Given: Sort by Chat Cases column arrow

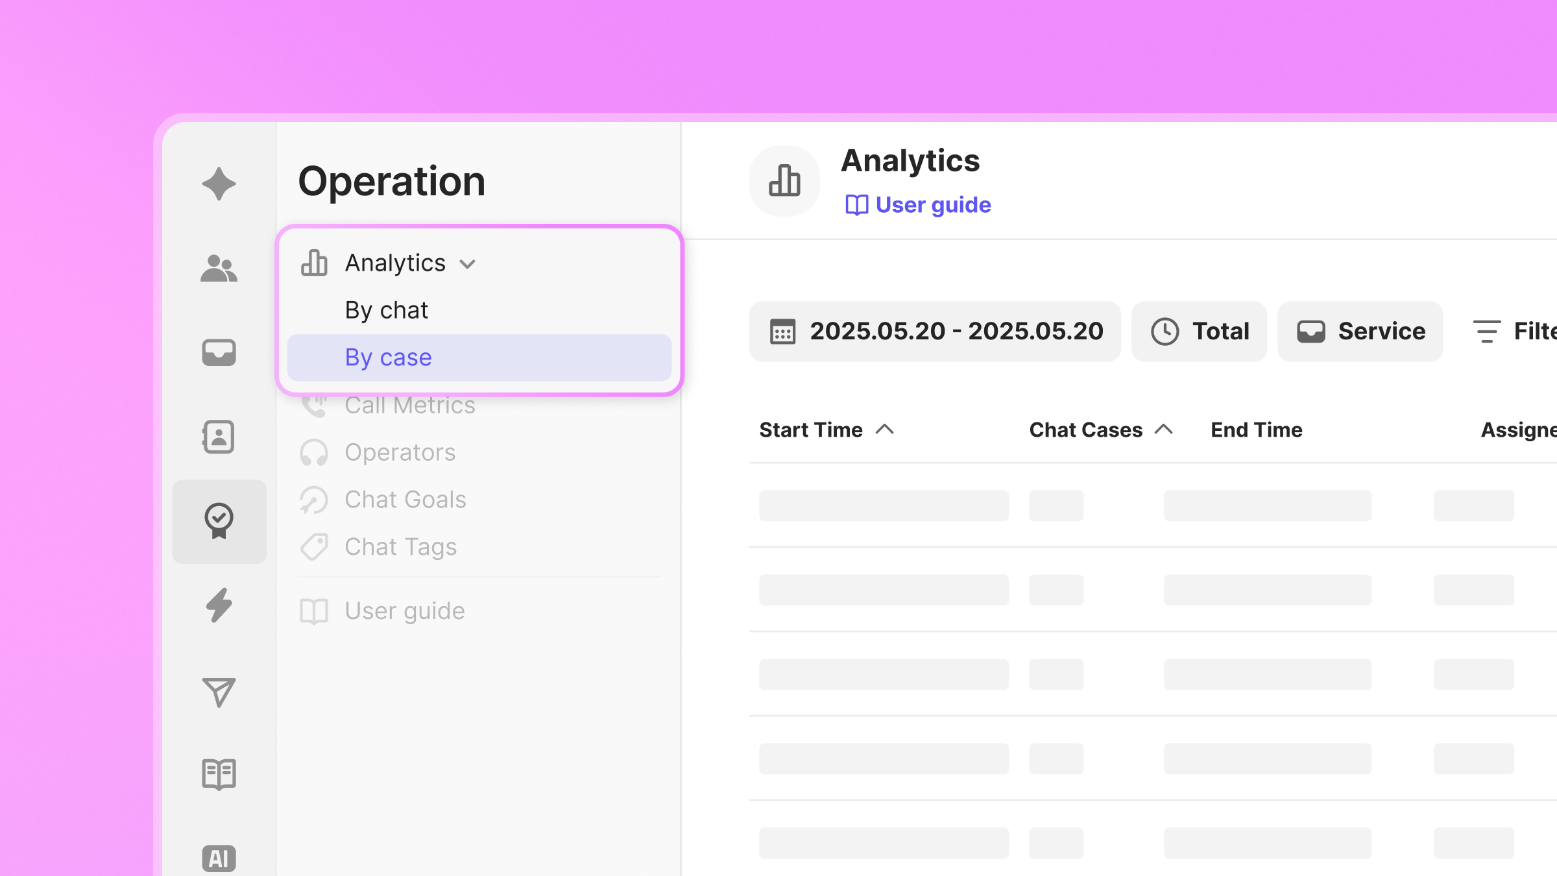Looking at the screenshot, I should coord(1164,430).
